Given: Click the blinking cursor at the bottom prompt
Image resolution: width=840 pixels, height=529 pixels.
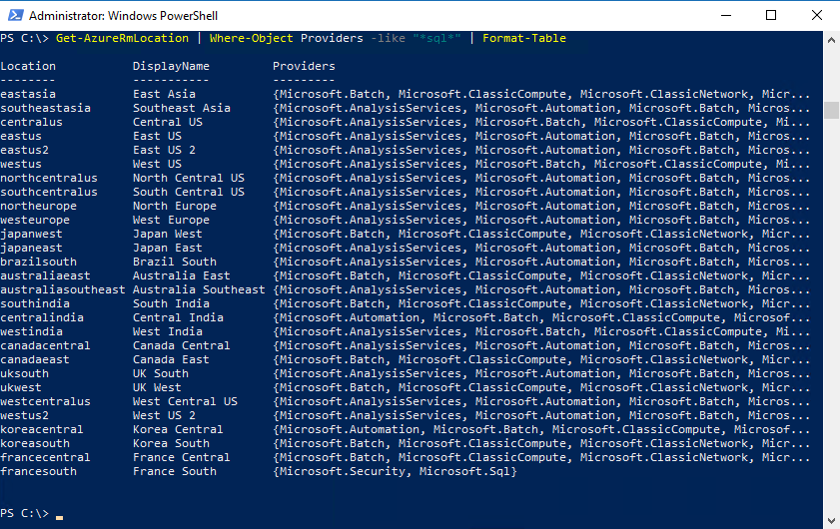Looking at the screenshot, I should 59,516.
